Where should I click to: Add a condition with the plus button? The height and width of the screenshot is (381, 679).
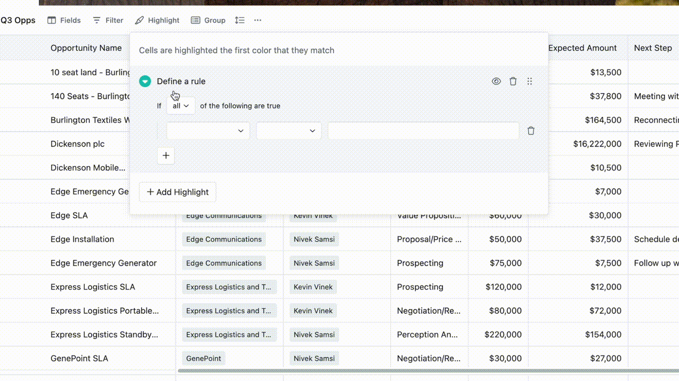point(166,156)
